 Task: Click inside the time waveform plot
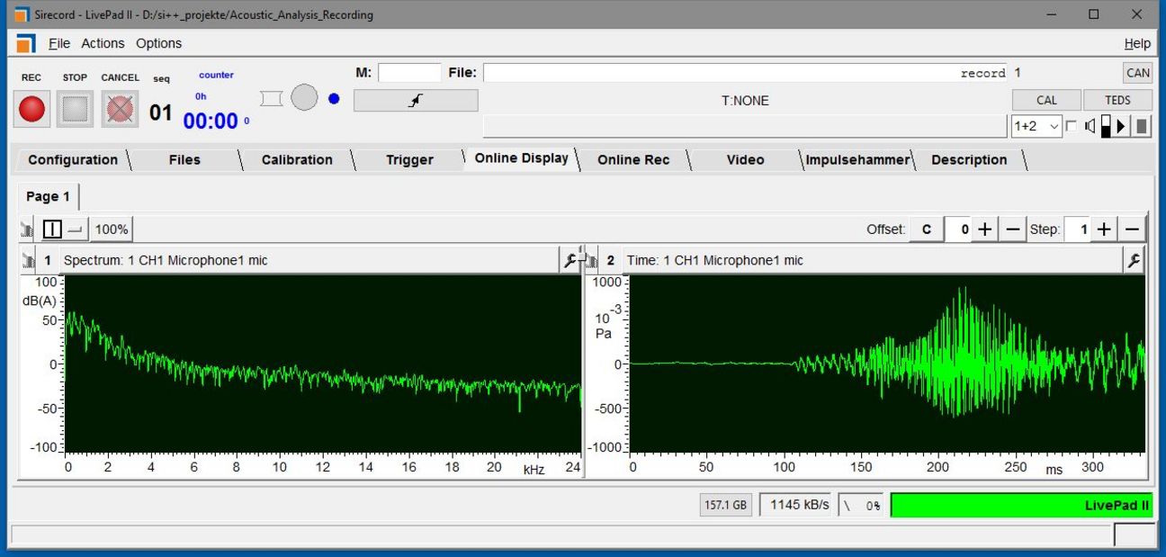coord(887,364)
